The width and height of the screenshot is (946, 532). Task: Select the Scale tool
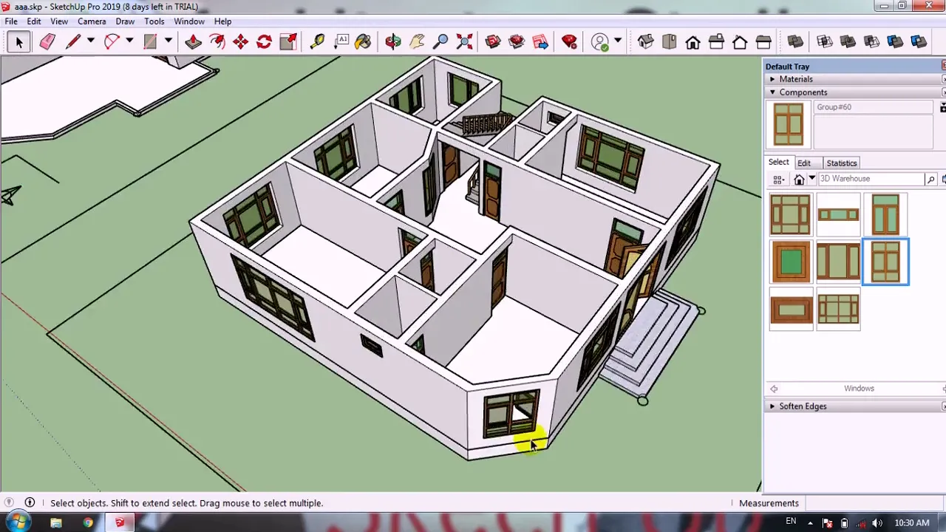(288, 42)
